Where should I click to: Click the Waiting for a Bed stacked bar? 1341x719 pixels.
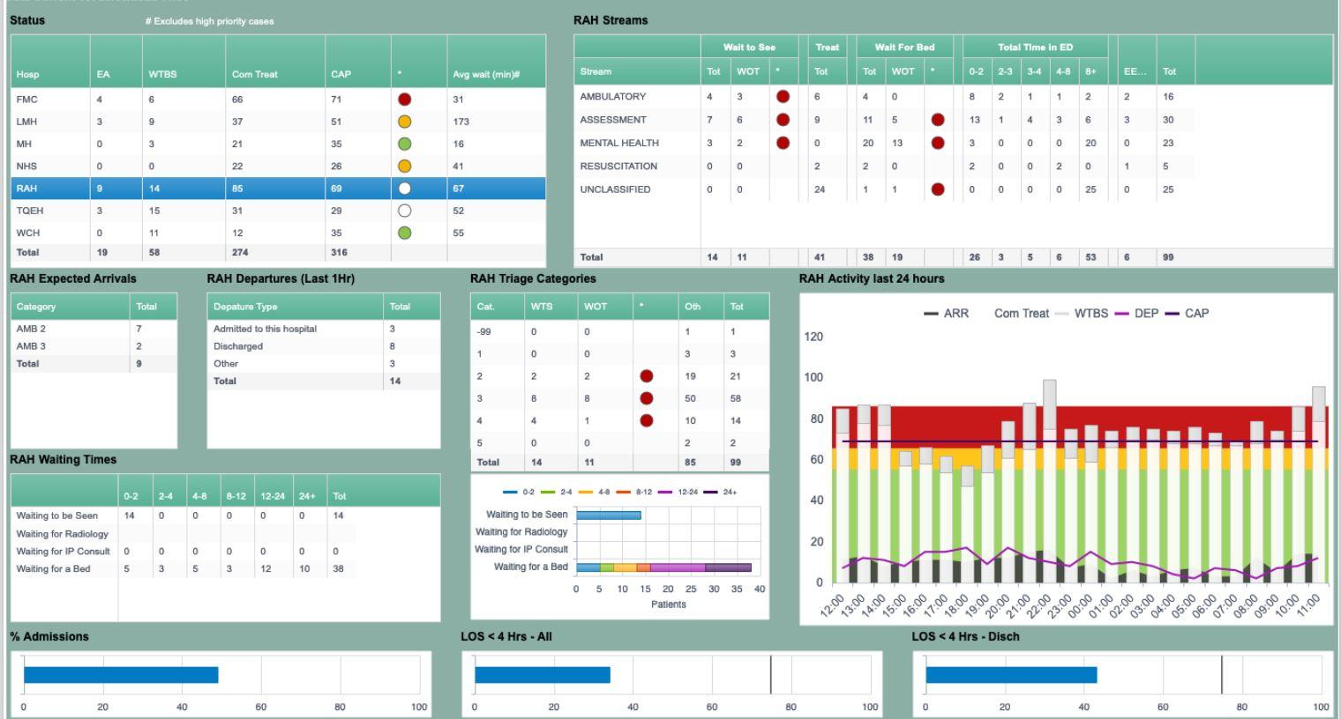point(662,568)
